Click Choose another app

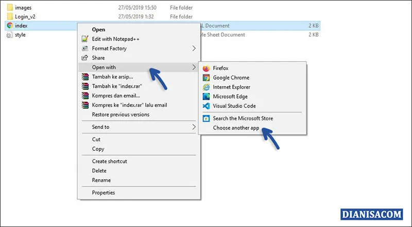pyautogui.click(x=252, y=128)
